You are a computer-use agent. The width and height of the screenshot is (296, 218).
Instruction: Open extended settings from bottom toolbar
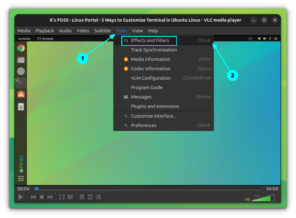tap(70, 197)
